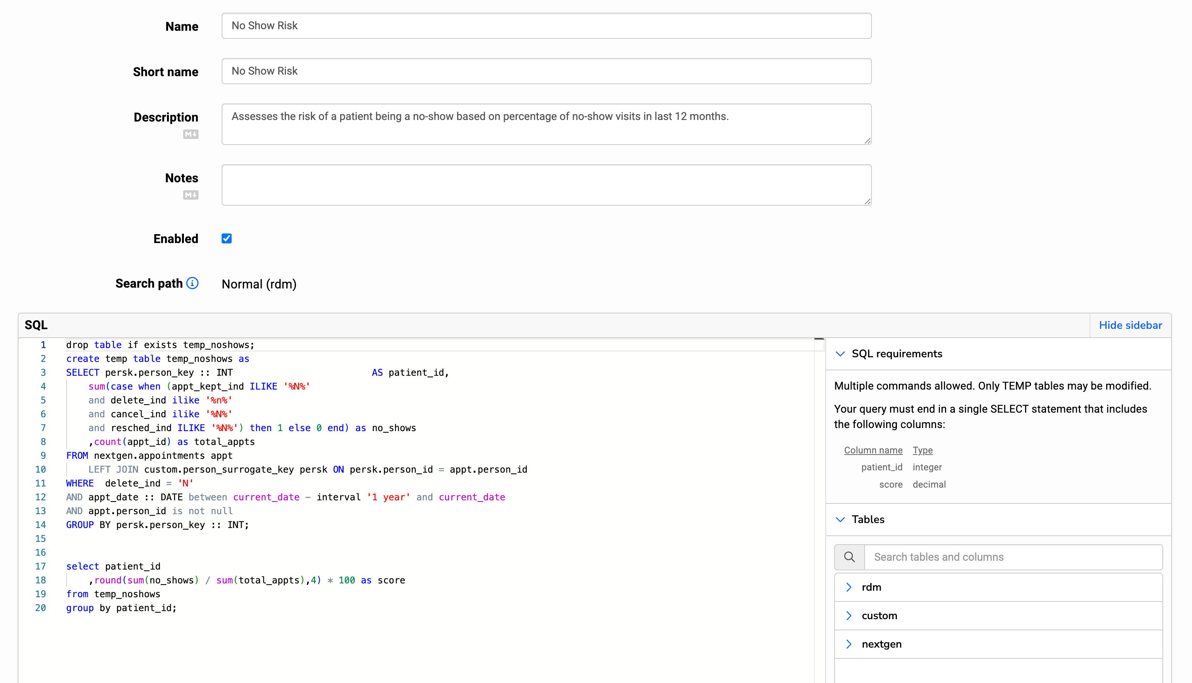Click the Type column header
The height and width of the screenshot is (683, 1192).
tap(922, 450)
